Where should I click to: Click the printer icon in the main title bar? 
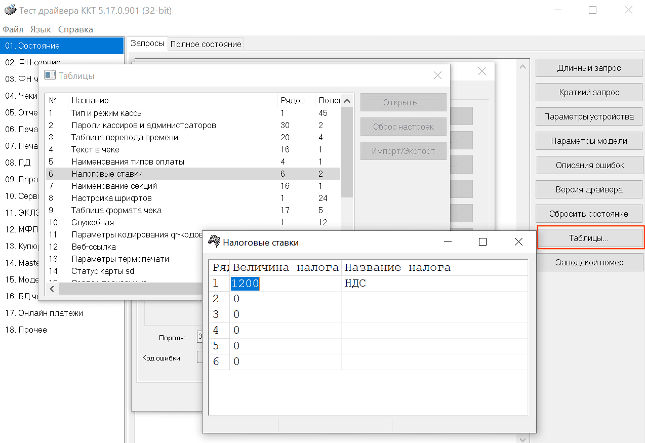[10, 10]
